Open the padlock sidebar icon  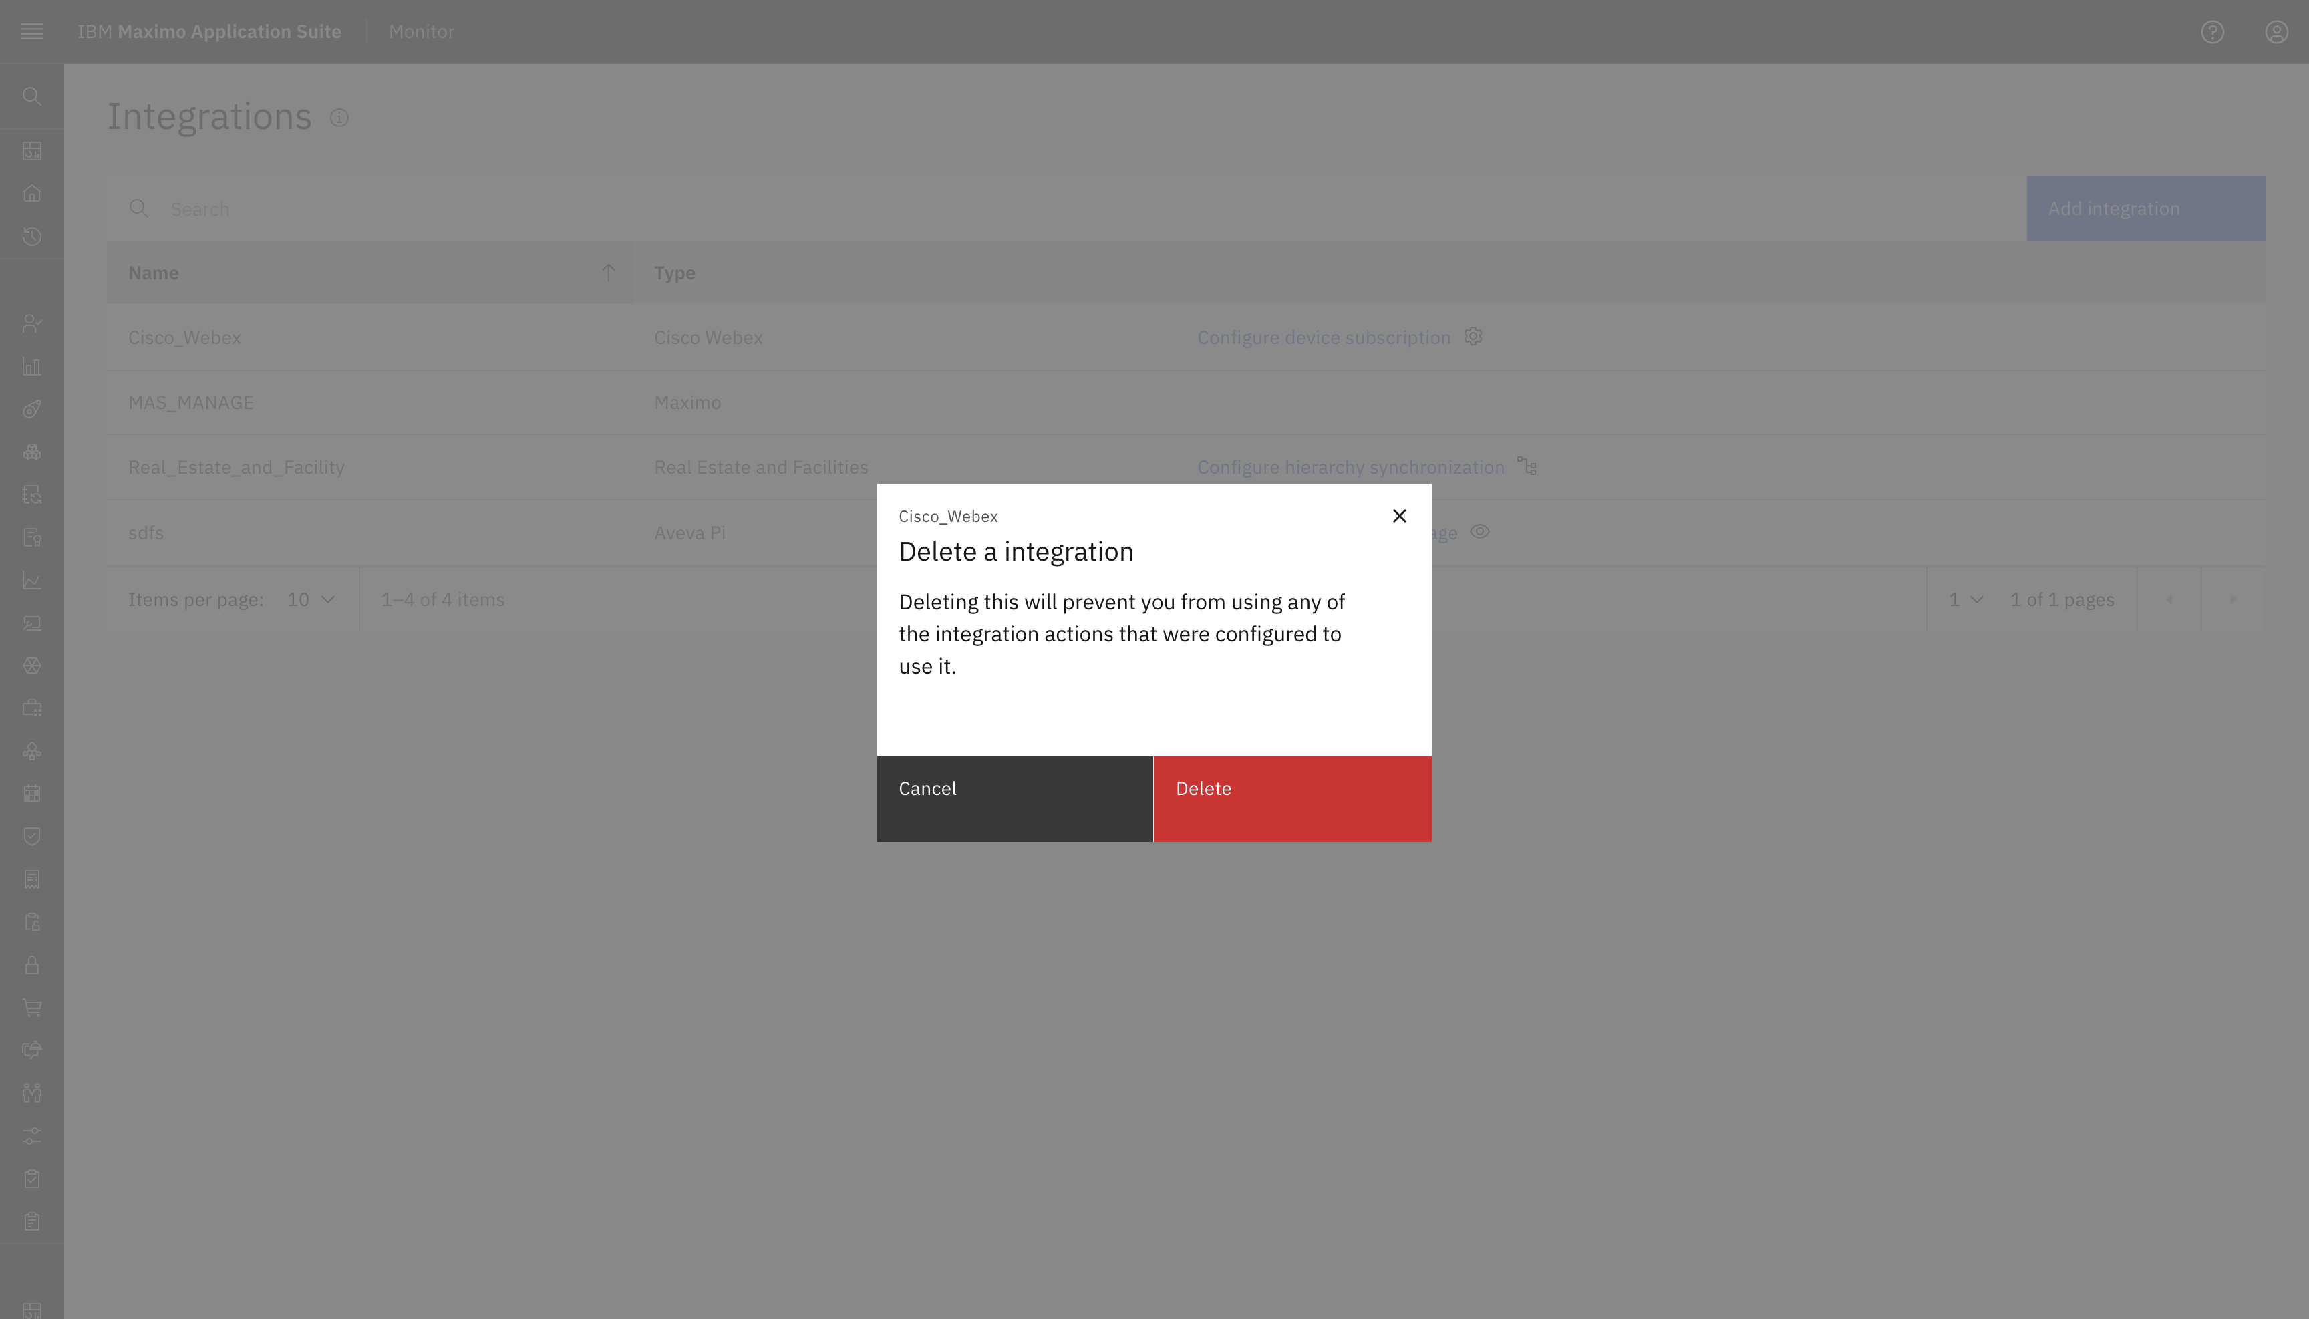31,965
